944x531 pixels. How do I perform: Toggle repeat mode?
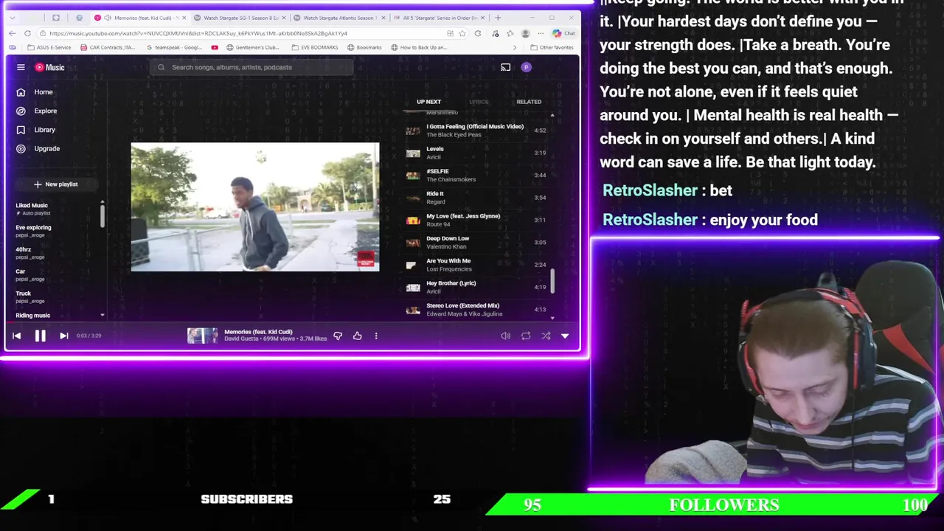tap(526, 336)
